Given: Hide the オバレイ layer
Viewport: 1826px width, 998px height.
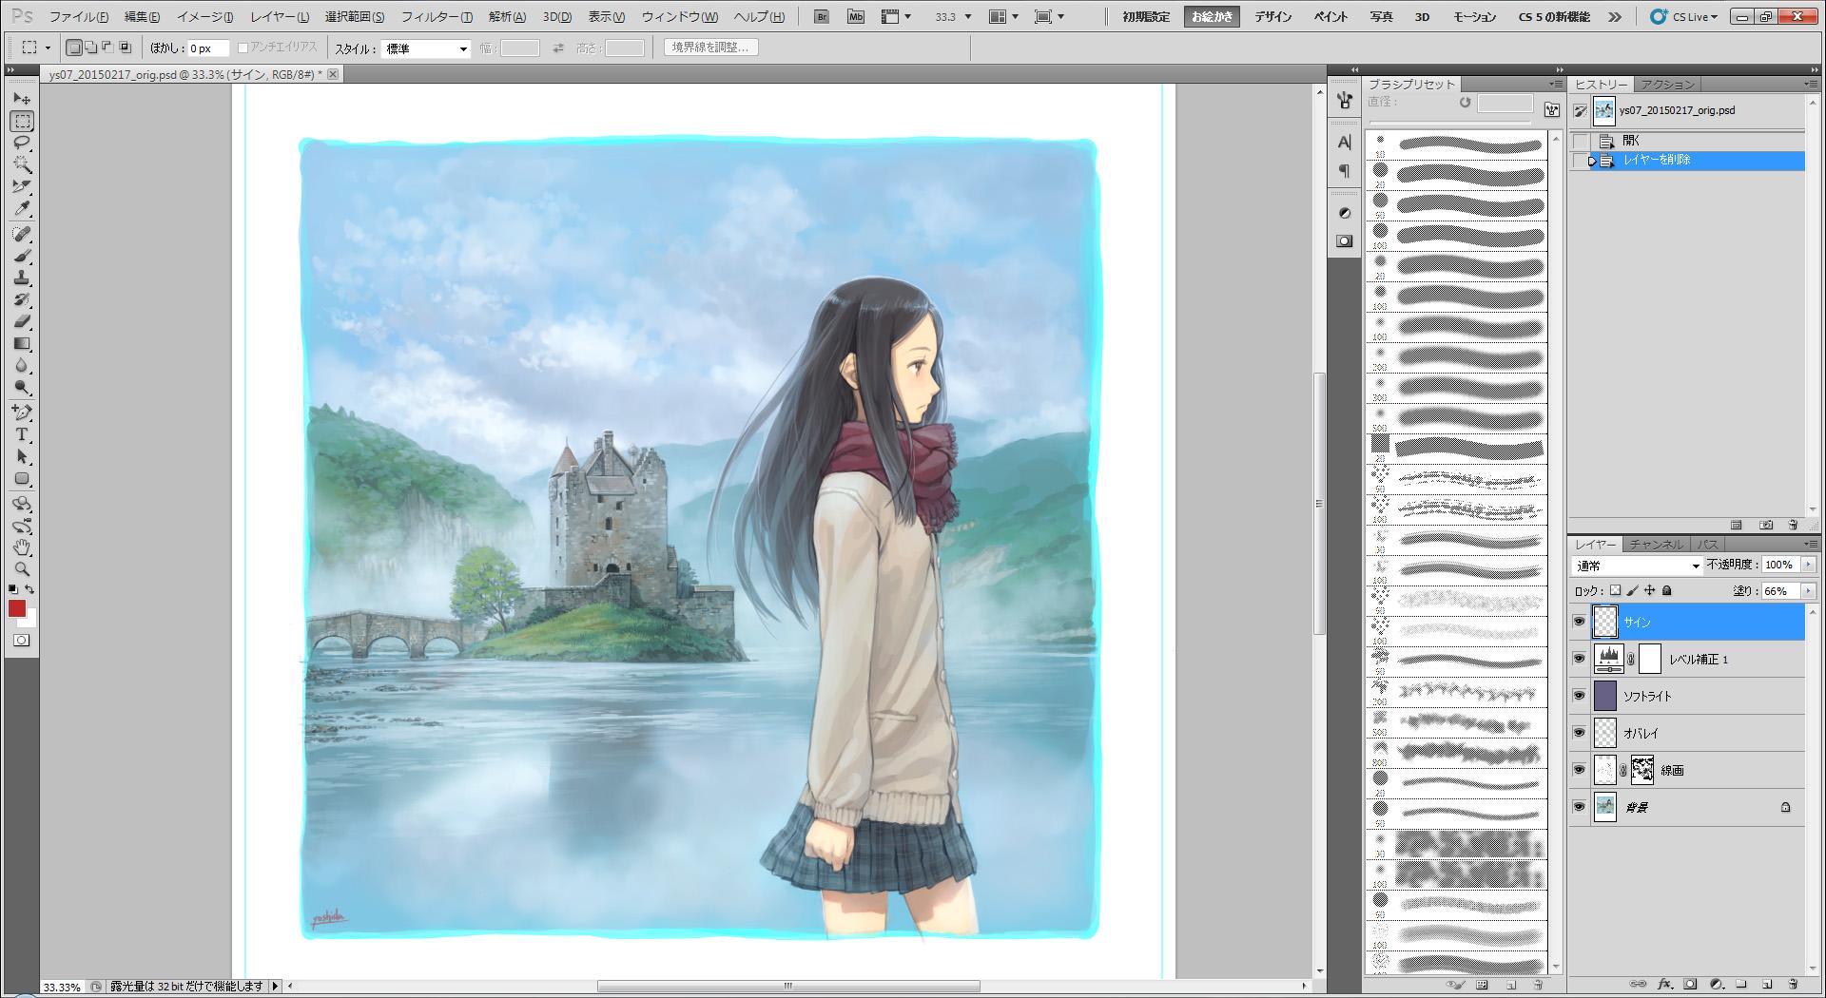Looking at the screenshot, I should coord(1579,733).
